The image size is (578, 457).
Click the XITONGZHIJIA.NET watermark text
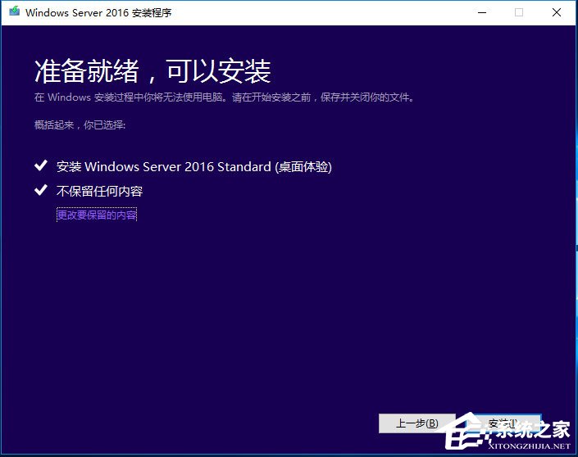[532, 447]
